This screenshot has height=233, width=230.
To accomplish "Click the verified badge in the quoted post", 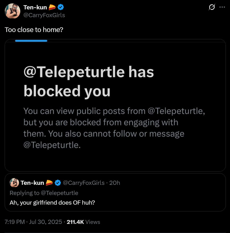I will pos(58,183).
